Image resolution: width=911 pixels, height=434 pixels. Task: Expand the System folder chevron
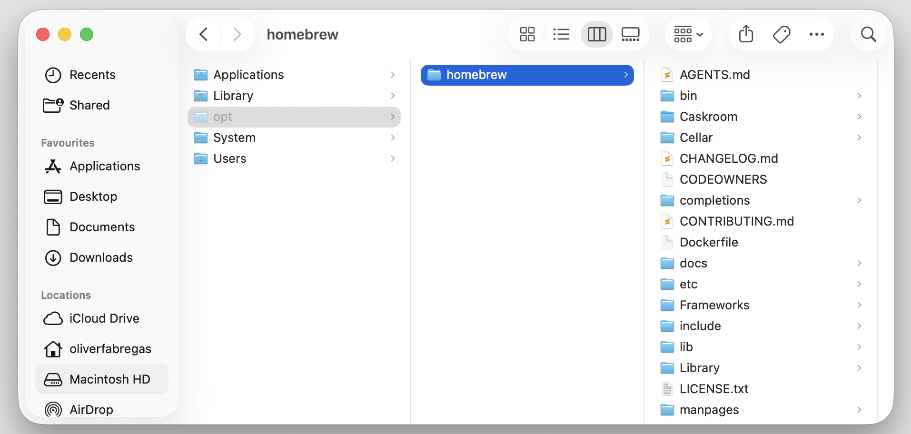393,138
